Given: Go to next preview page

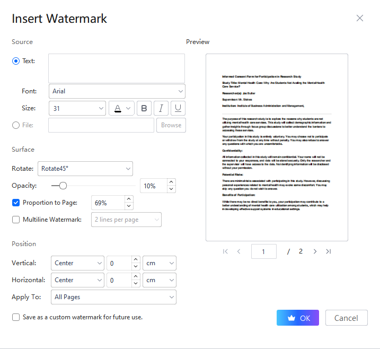Looking at the screenshot, I should pos(315,251).
